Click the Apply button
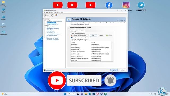This screenshot has width=170, height=96. pyautogui.click(x=114, y=70)
